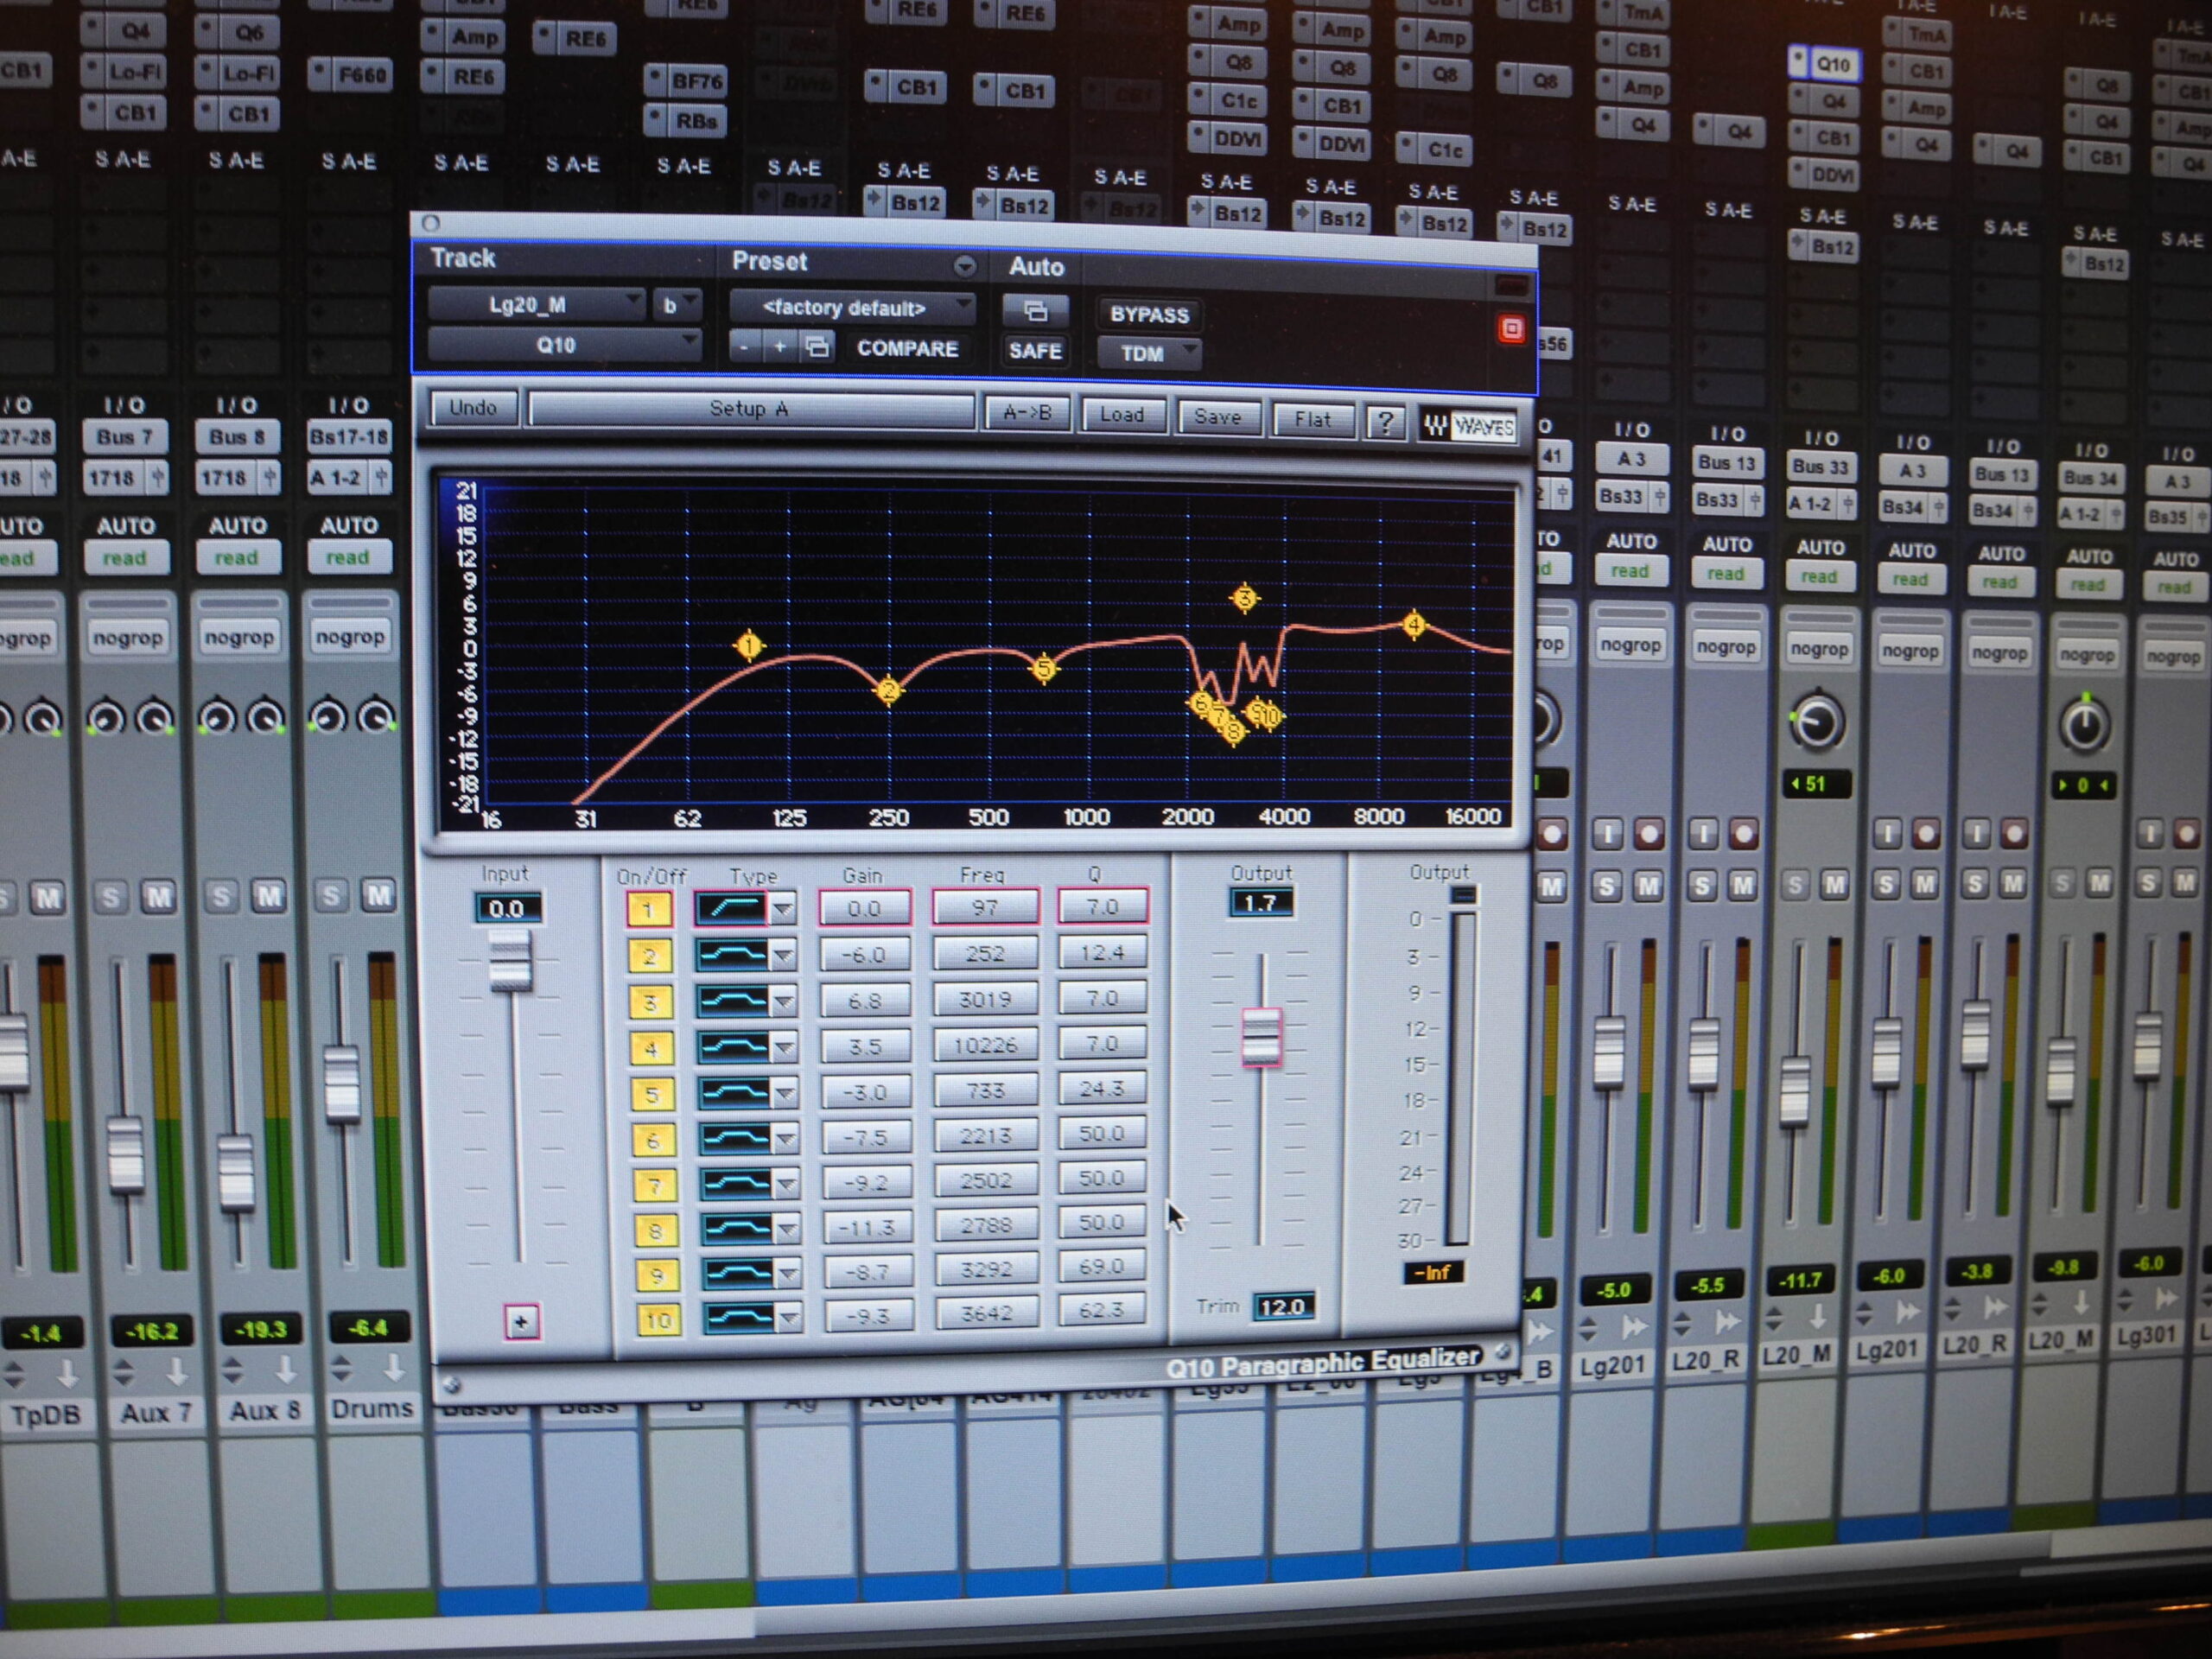Solo the Aux 7 track
This screenshot has height=1659, width=2212.
click(112, 897)
